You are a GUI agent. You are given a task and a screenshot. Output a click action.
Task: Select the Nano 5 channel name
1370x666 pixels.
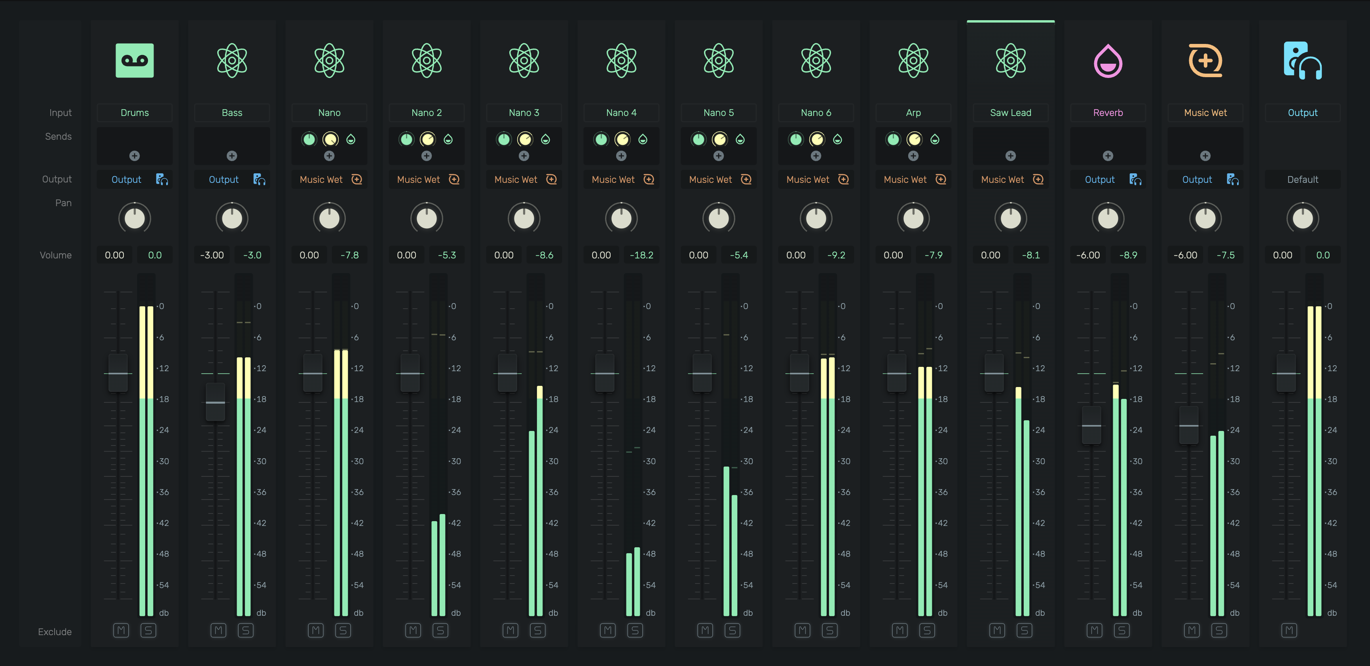[x=719, y=113]
